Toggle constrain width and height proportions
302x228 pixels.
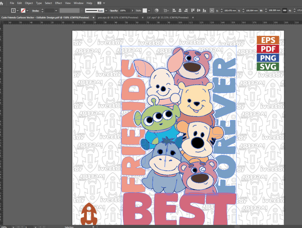coord(285,11)
